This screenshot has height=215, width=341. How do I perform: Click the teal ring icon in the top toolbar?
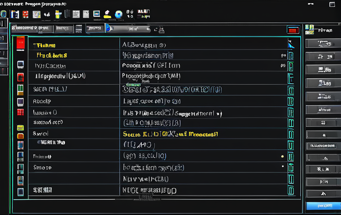[4, 14]
